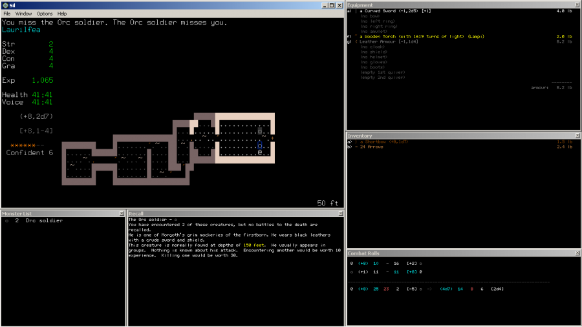This screenshot has width=582, height=327.
Task: Click the Orc's attack roll row in Combat Rolls
Action: point(386,272)
